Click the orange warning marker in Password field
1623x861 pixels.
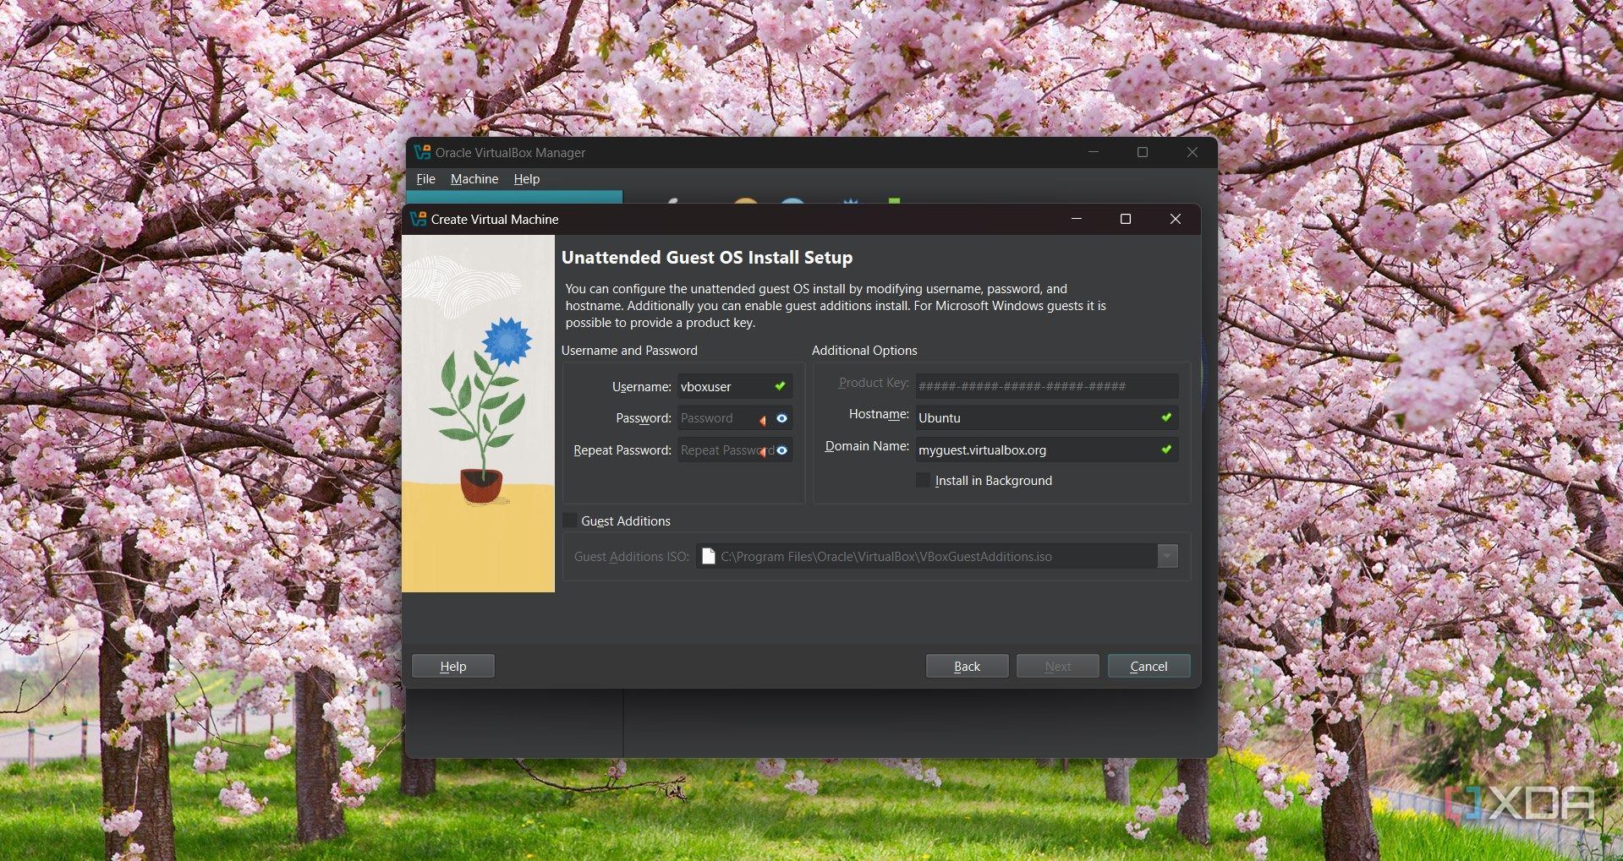pyautogui.click(x=763, y=420)
